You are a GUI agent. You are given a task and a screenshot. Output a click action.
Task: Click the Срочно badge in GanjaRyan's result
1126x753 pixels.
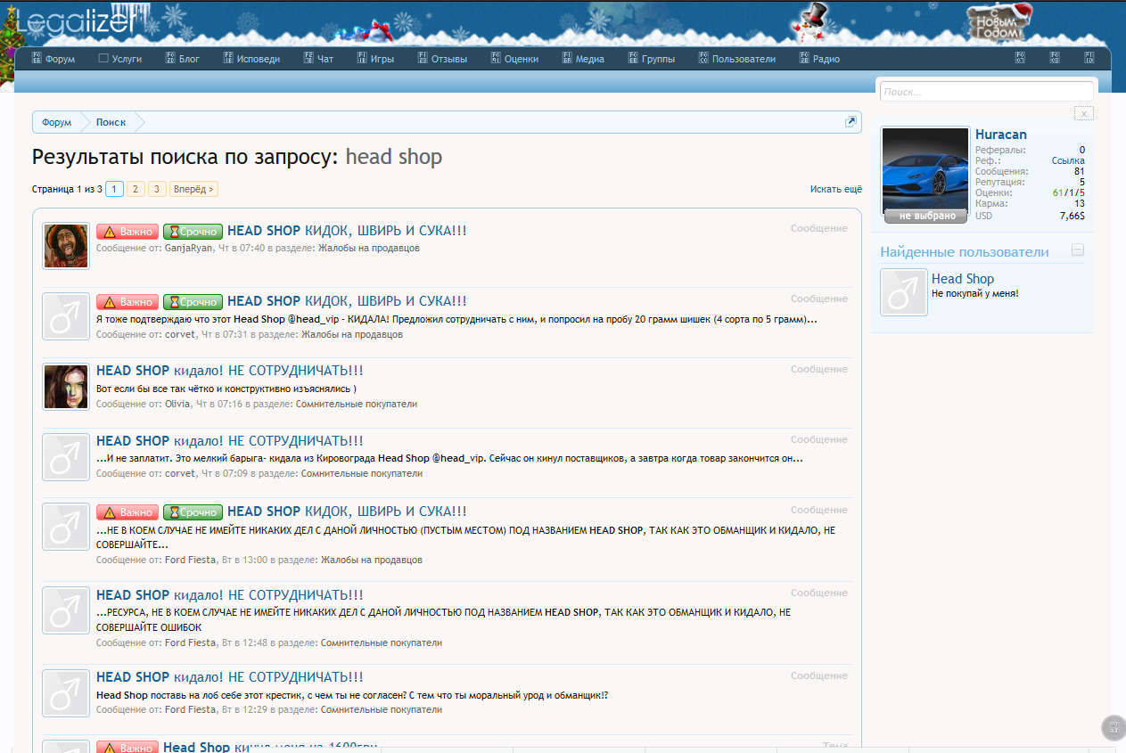(x=193, y=232)
